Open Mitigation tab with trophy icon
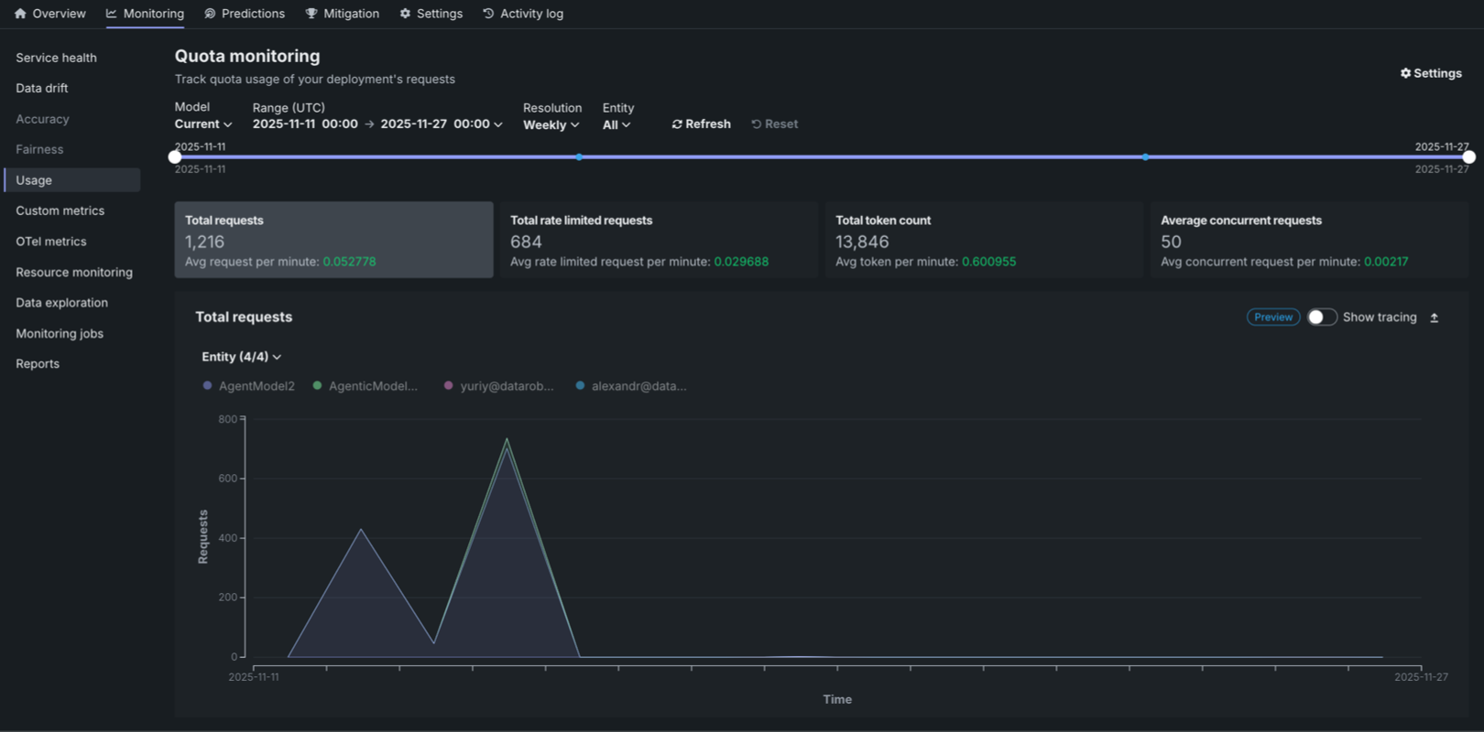The width and height of the screenshot is (1484, 732). tap(311, 14)
